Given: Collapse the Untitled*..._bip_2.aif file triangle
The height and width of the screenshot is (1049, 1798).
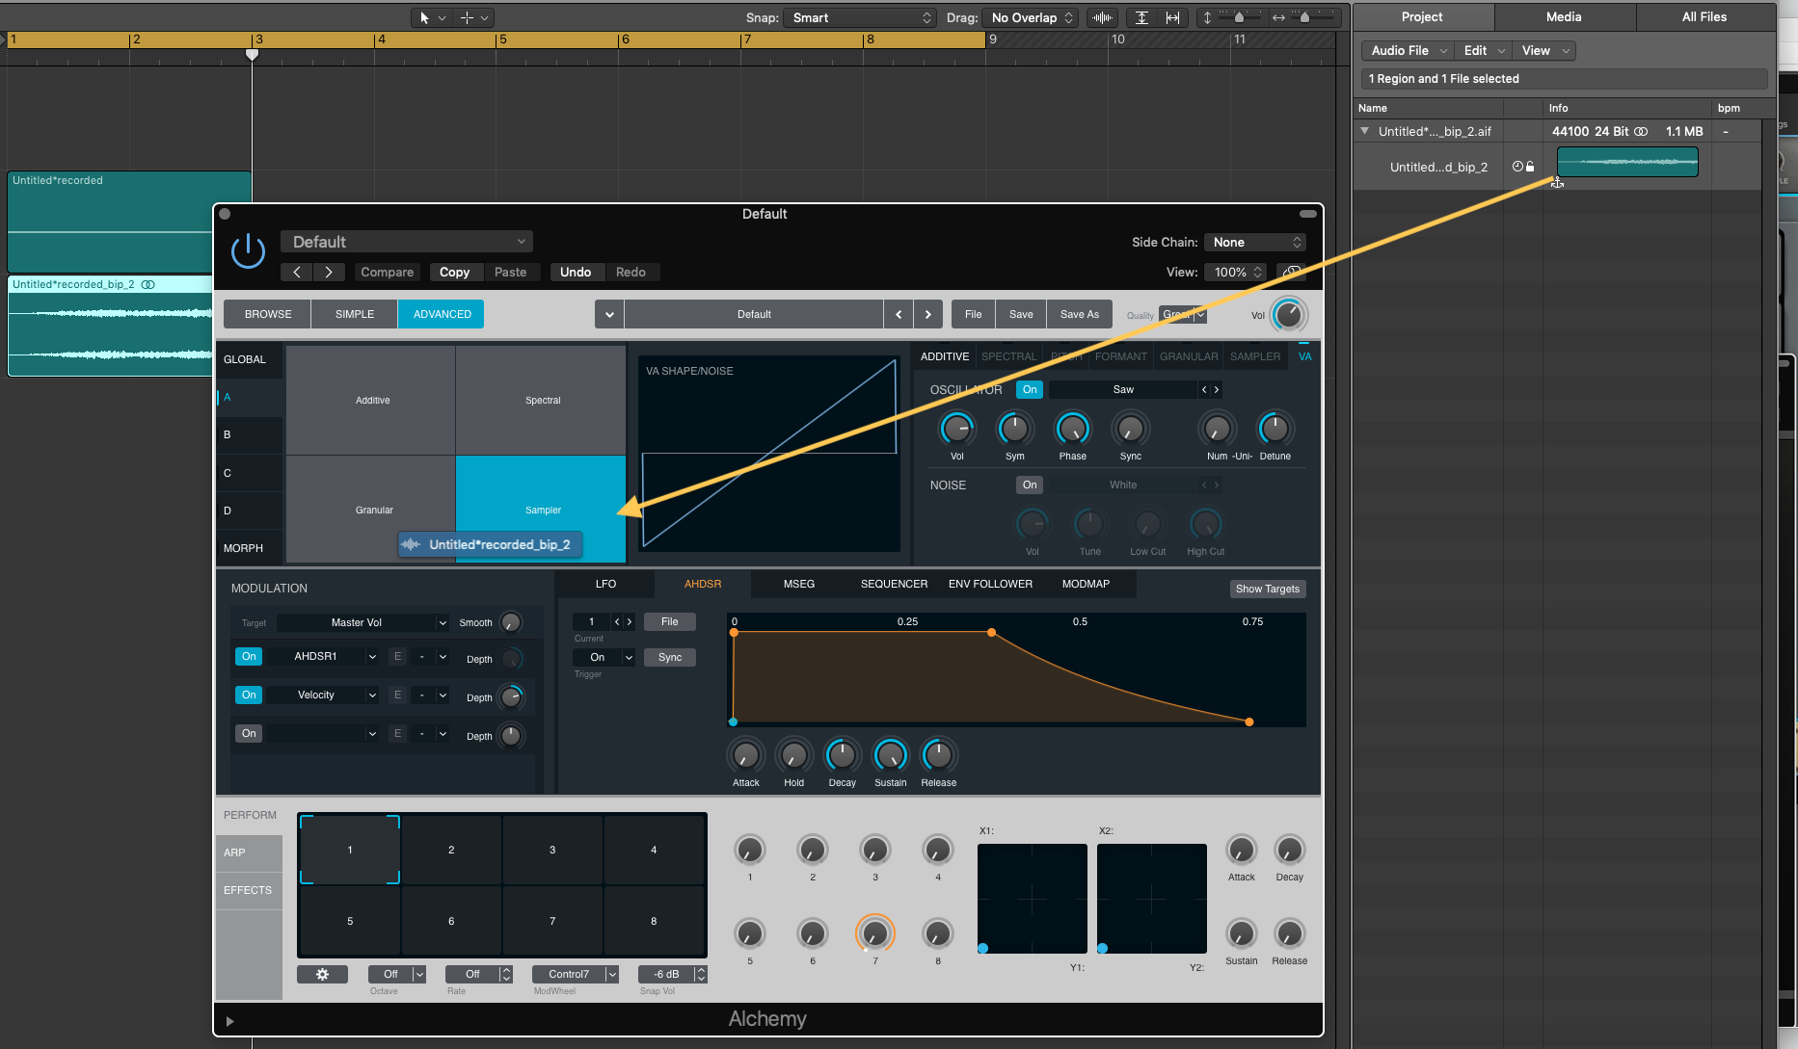Looking at the screenshot, I should coord(1364,131).
